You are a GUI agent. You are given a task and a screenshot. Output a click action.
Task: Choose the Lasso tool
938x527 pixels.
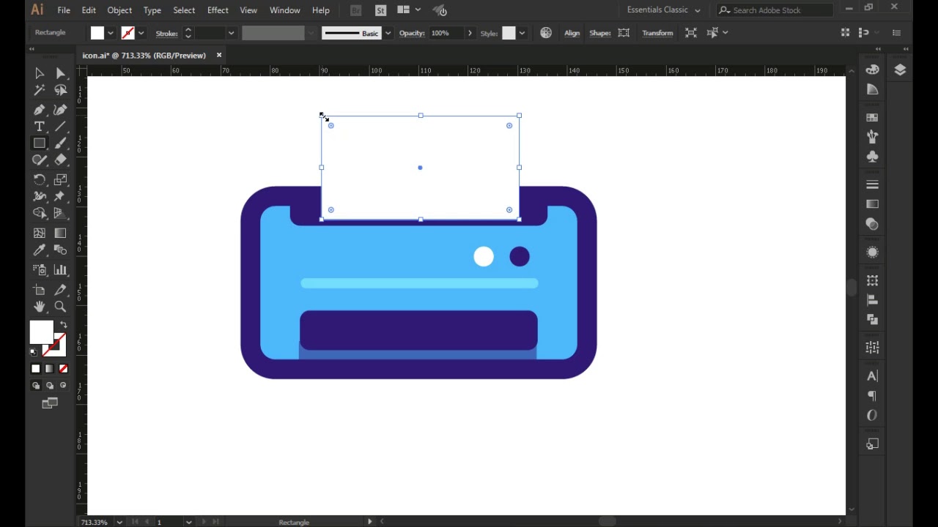(x=61, y=90)
